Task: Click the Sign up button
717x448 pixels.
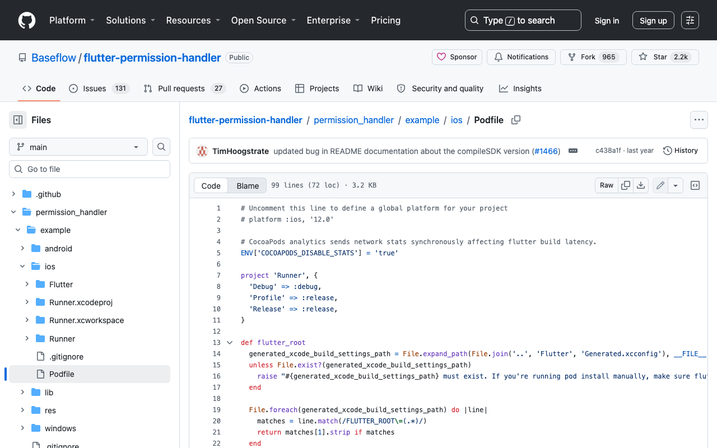Action: click(x=653, y=21)
